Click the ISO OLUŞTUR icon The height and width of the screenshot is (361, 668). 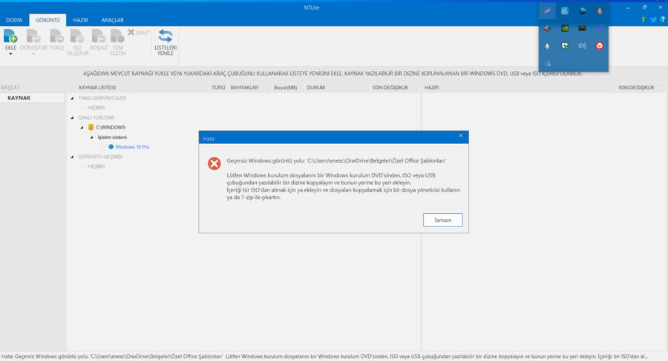[77, 36]
